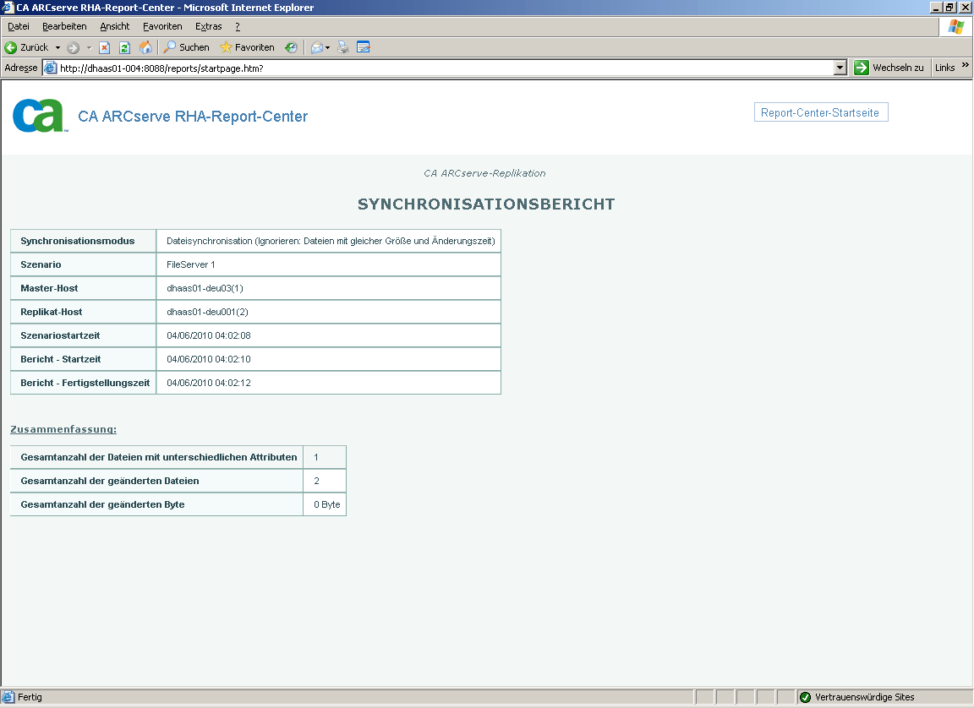Click the CA logo in header
Screen dimensions: 974x708
[x=39, y=116]
